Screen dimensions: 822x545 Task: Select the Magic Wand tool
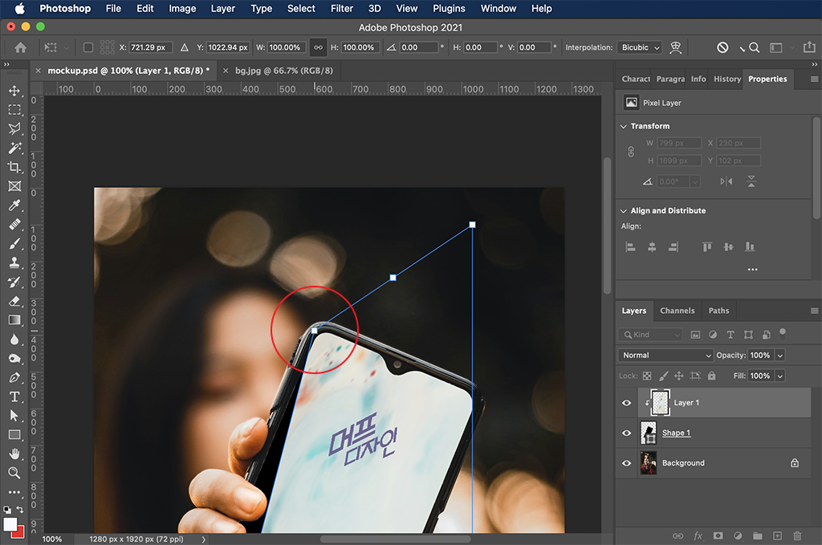[x=14, y=148]
